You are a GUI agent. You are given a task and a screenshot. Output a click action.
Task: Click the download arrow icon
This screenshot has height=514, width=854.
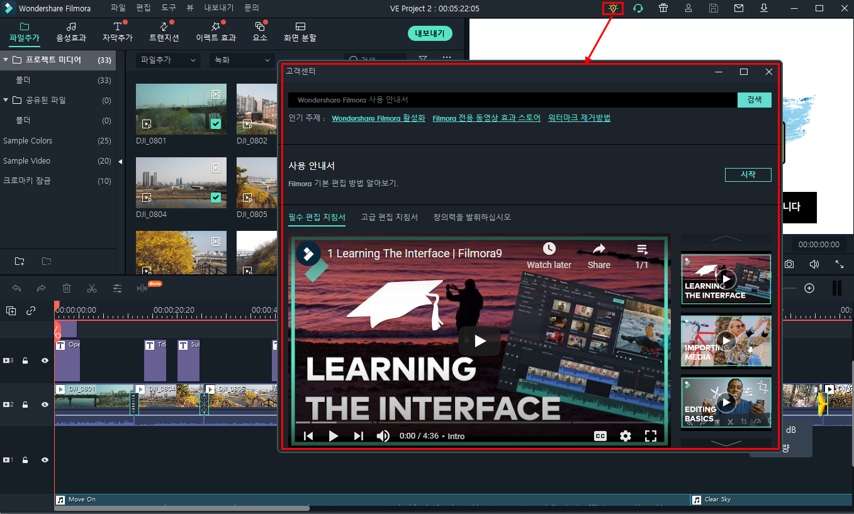tap(764, 8)
